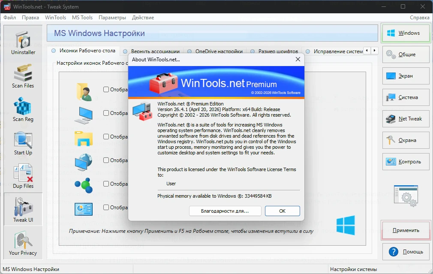This screenshot has width=433, height=274.
Task: Click the network globe desktop icon
Action: (84, 162)
